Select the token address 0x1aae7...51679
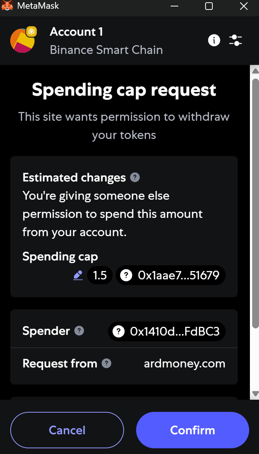259x454 pixels. click(171, 275)
